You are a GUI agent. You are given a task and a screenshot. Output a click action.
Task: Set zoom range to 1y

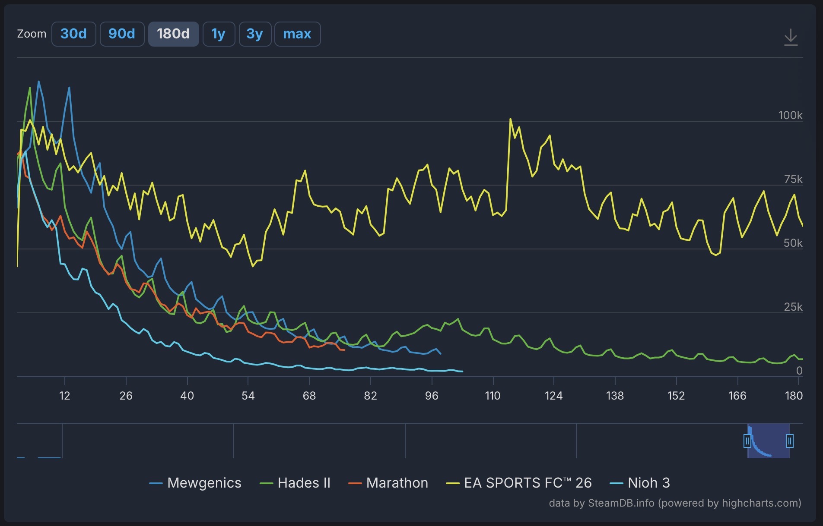pyautogui.click(x=219, y=34)
